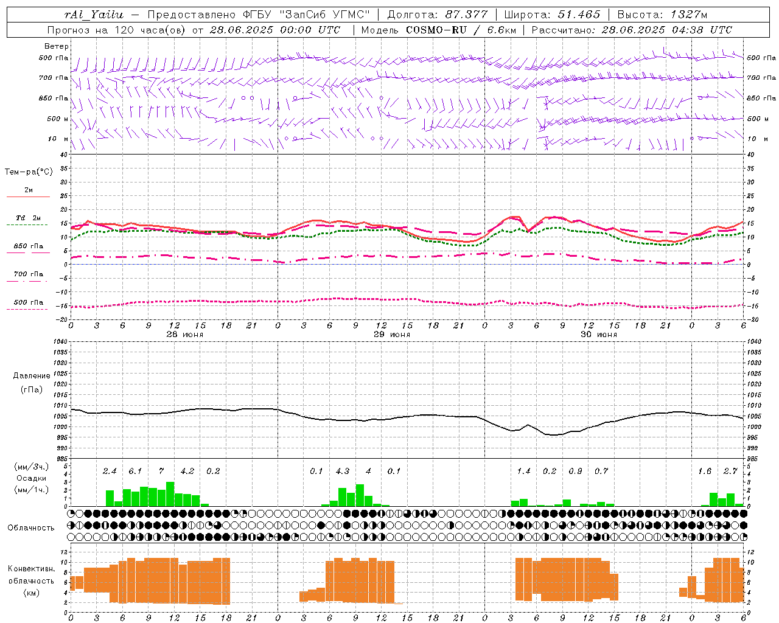Click the 2.4 precipitation total
Image resolution: width=779 pixels, height=623 pixels.
pos(110,472)
